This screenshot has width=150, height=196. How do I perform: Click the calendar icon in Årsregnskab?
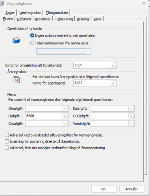pyautogui.click(x=16, y=80)
